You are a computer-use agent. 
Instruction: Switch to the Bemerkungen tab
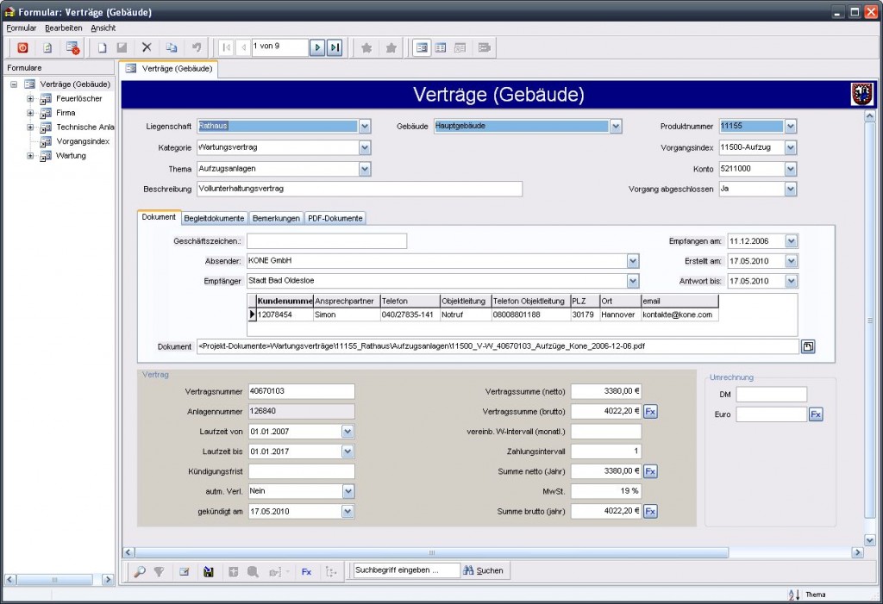tap(276, 218)
